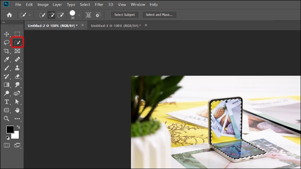This screenshot has width=301, height=169.
Task: Close the Untitled-2 document tab
Action: point(82,25)
